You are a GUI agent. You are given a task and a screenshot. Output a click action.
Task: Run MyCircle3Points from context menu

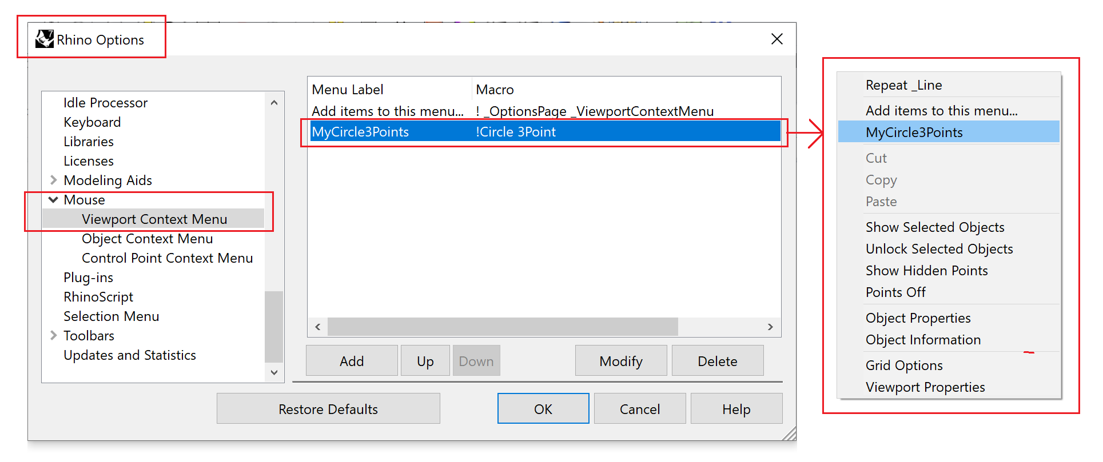point(949,132)
